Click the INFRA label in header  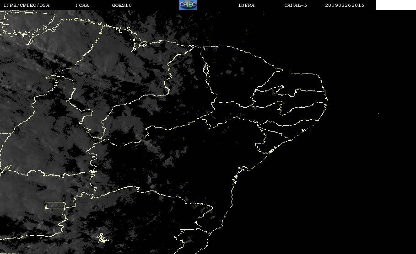[247, 5]
